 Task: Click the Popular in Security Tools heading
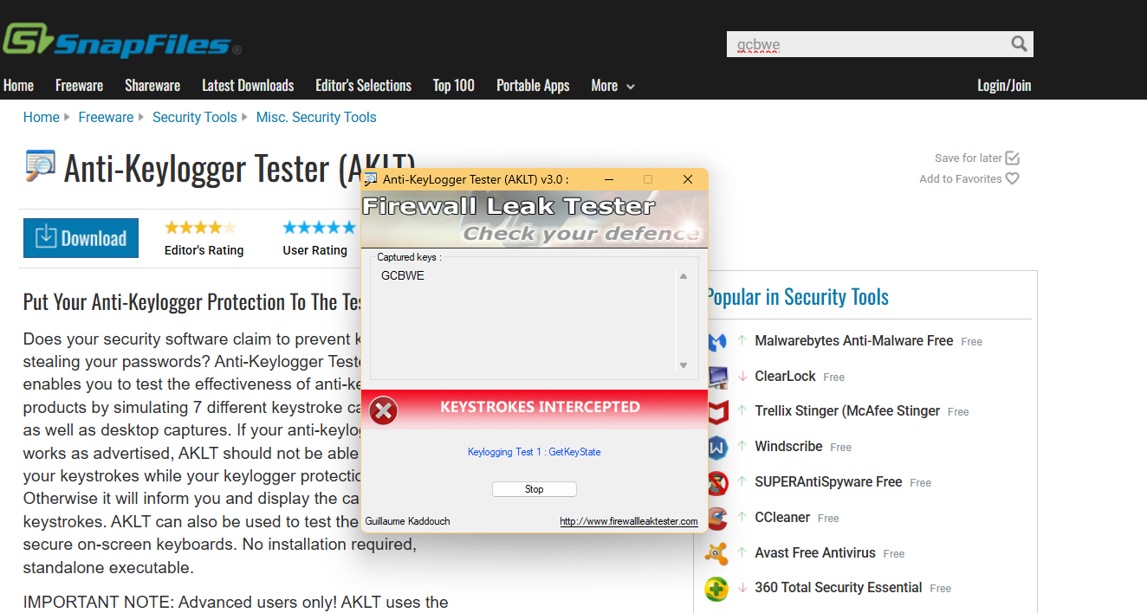[798, 297]
